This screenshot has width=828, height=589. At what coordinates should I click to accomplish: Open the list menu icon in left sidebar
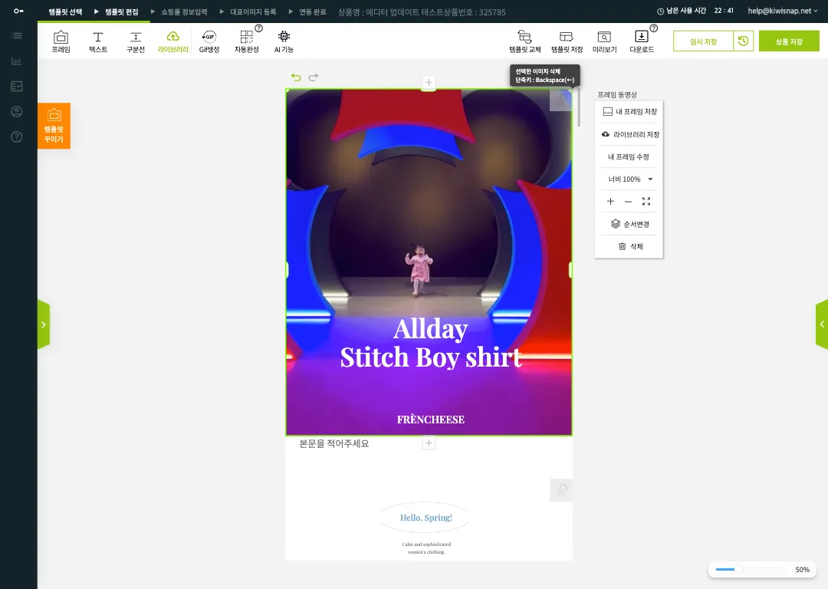(x=17, y=36)
